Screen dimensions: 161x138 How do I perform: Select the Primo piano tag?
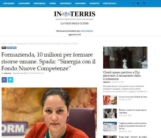[12, 48]
